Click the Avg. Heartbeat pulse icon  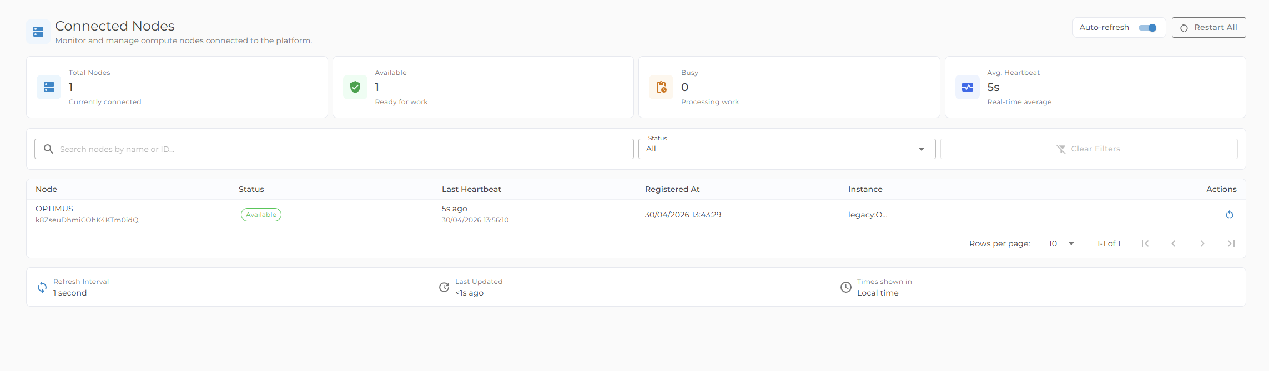tap(968, 87)
